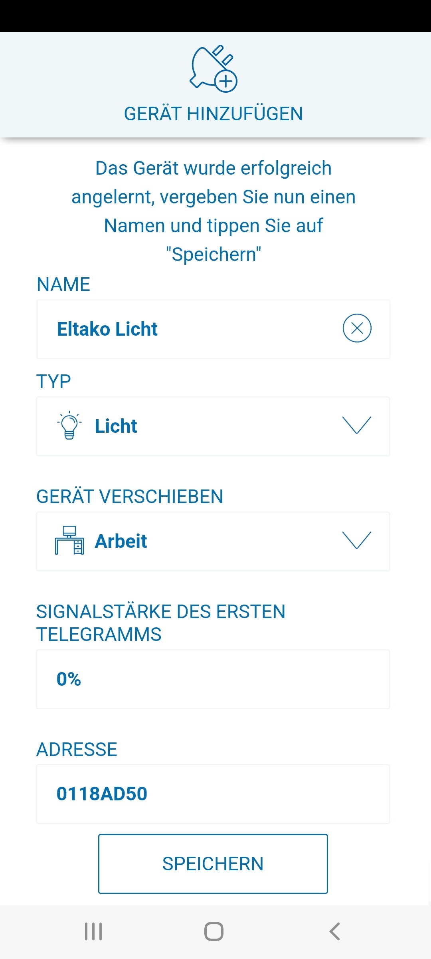Go back using the navigation arrow

tap(334, 931)
